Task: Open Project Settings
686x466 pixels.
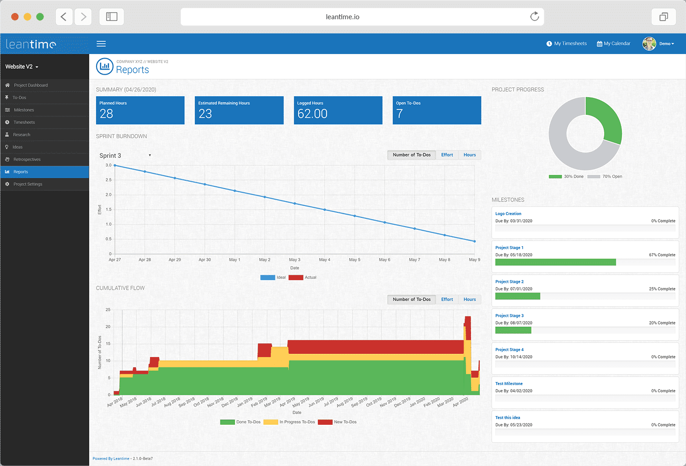Action: [27, 184]
